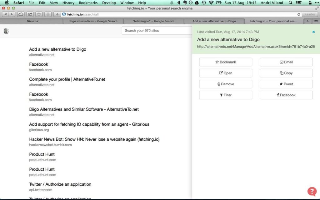Click the Filter button
This screenshot has height=200, width=320.
pyautogui.click(x=226, y=95)
